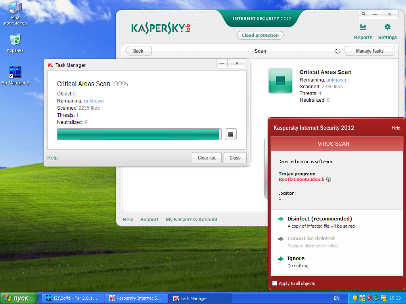
Task: Click 'unknown' remaining link in Task Manager
Action: 94,101
